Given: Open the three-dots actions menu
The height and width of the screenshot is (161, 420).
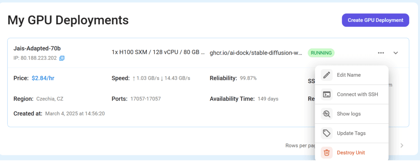Looking at the screenshot, I should point(381,53).
